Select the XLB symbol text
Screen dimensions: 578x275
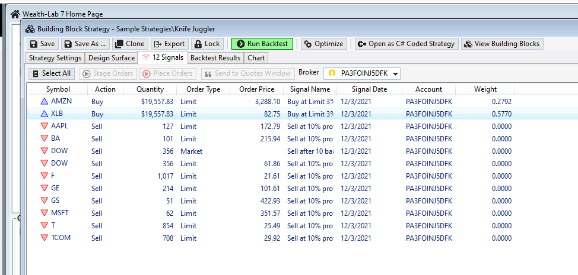pyautogui.click(x=58, y=114)
